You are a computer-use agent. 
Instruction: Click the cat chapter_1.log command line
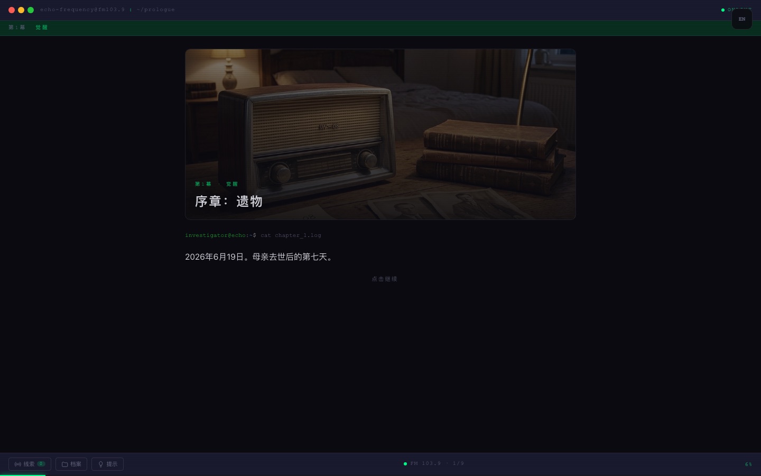point(253,235)
